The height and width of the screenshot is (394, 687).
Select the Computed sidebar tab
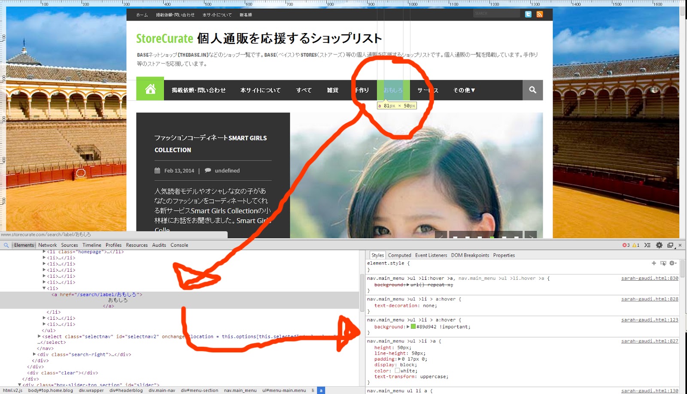400,255
